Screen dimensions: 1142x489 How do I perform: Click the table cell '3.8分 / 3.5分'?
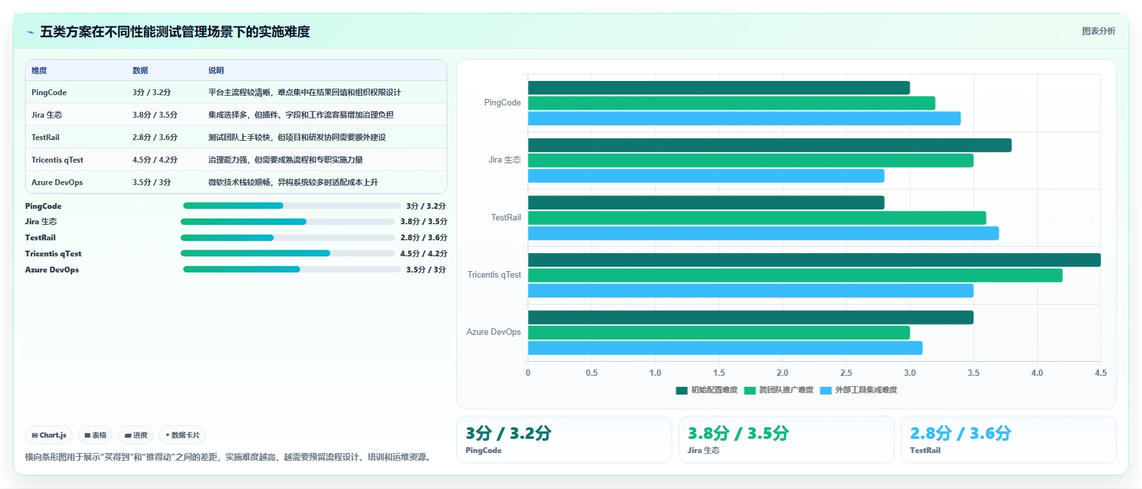(x=155, y=115)
